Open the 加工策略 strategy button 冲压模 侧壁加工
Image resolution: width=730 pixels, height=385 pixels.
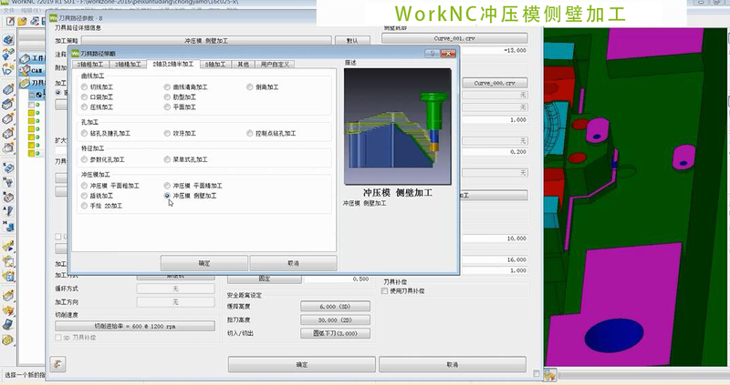(x=207, y=40)
